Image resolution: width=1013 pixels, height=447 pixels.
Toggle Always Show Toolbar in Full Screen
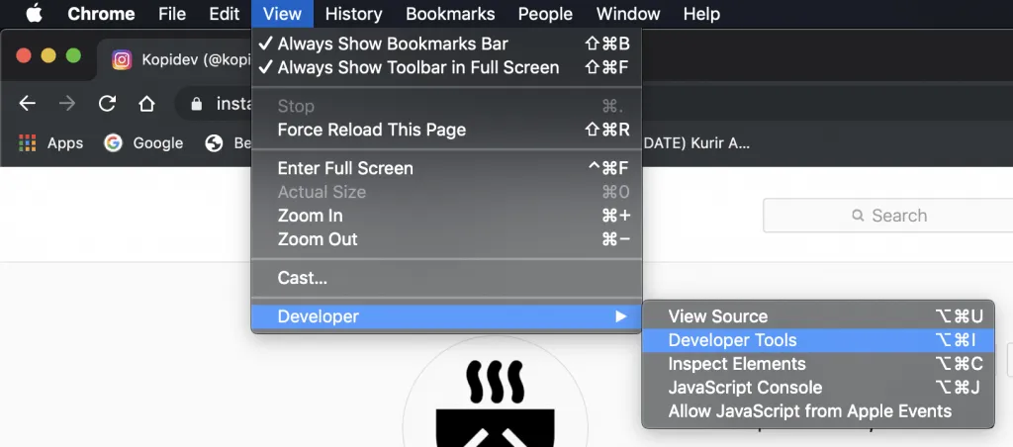(417, 67)
